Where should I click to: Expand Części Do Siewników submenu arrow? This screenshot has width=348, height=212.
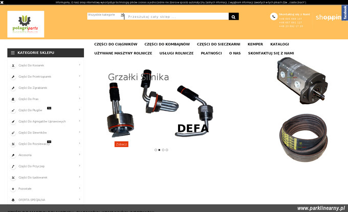tap(79, 132)
